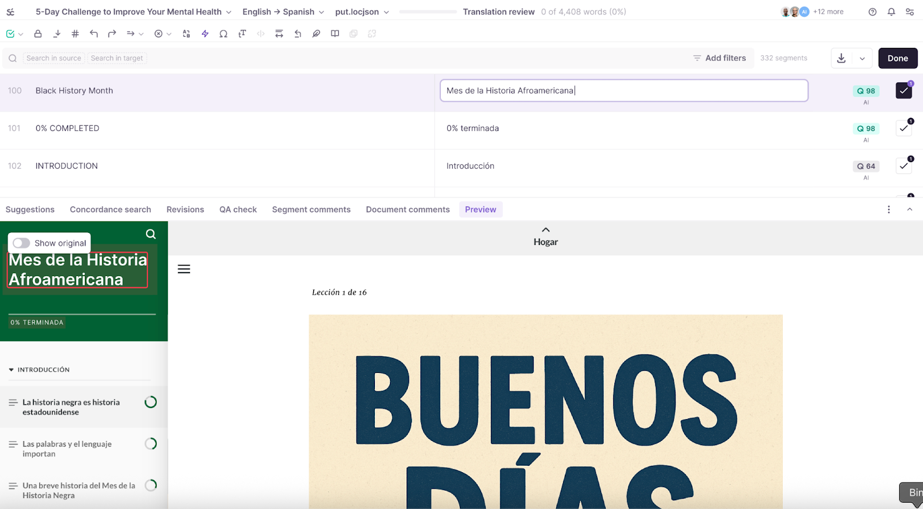The height and width of the screenshot is (509, 923).
Task: Expand the clear target options chevron
Action: (169, 34)
